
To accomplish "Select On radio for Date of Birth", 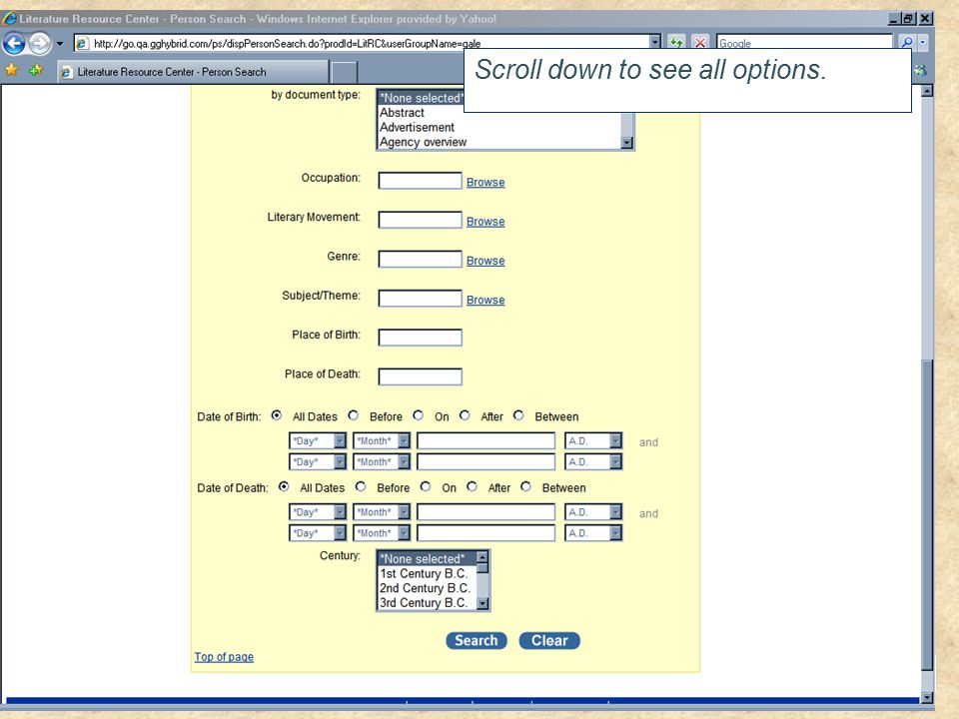I will coord(419,415).
